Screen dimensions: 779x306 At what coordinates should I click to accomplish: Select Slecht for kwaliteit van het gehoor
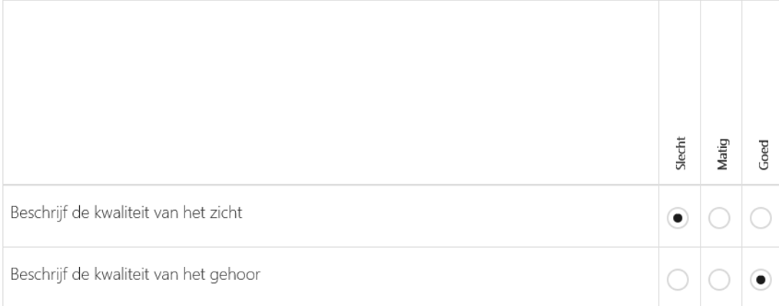pos(677,280)
